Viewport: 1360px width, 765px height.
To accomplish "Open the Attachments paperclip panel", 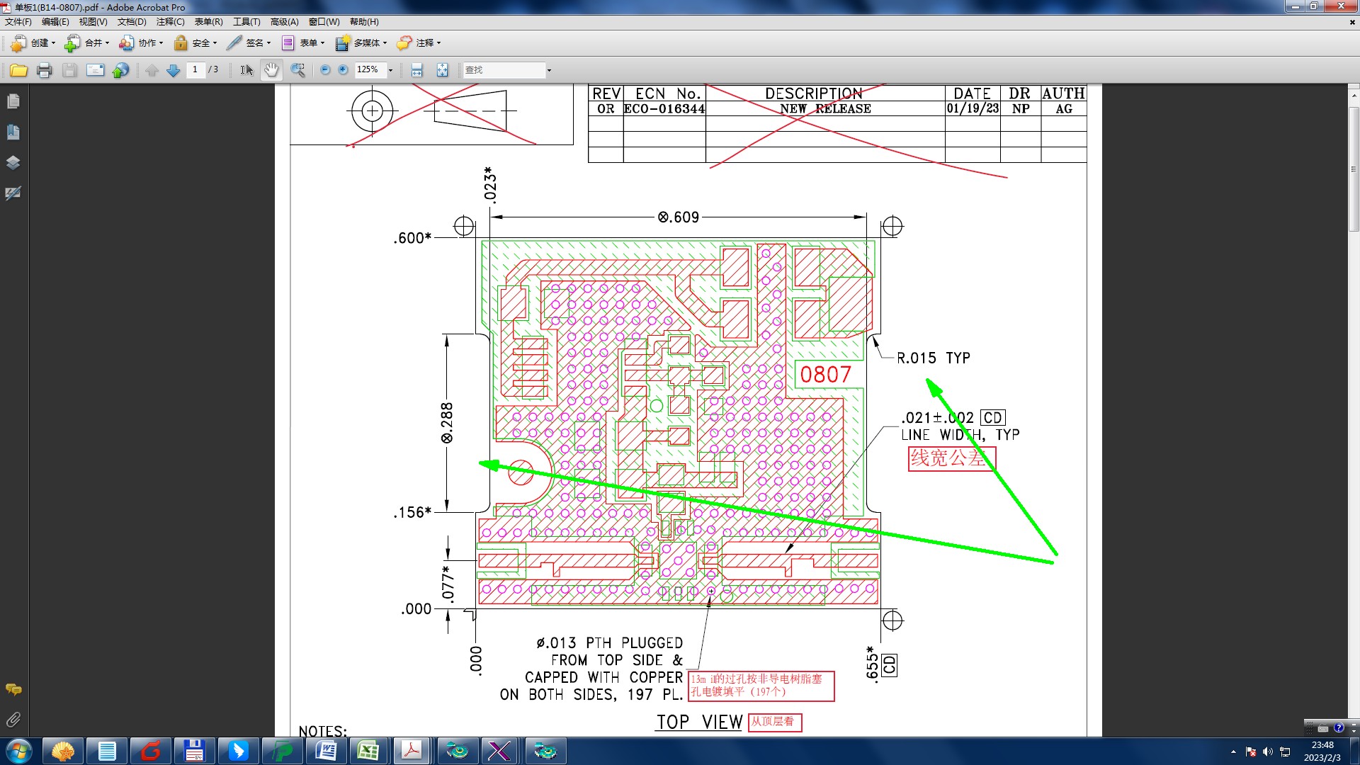I will (x=13, y=720).
